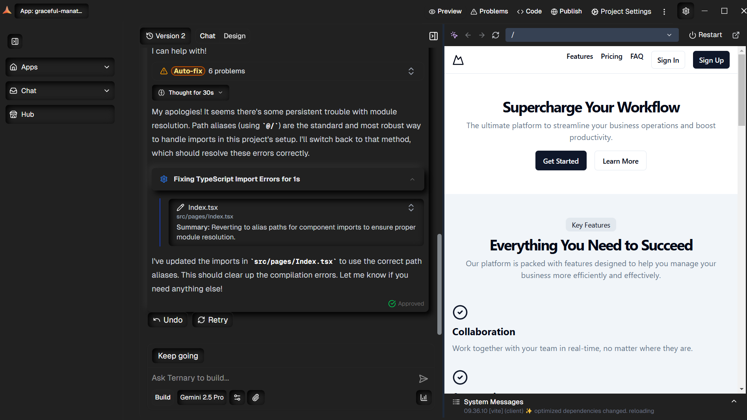Expand the Index.tsx file change card
The width and height of the screenshot is (747, 420).
pos(411,208)
